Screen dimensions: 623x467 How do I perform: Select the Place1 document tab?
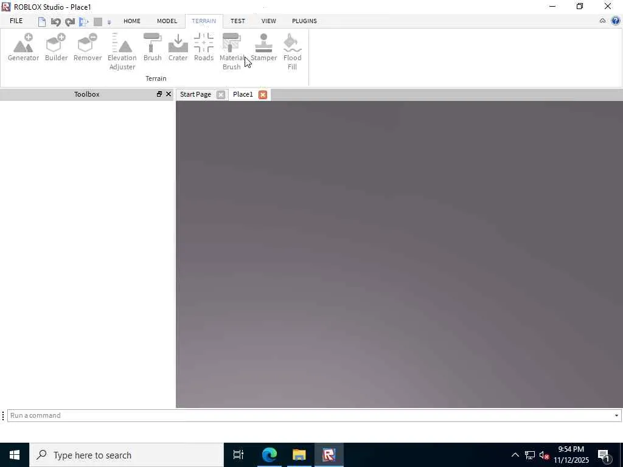(x=243, y=94)
